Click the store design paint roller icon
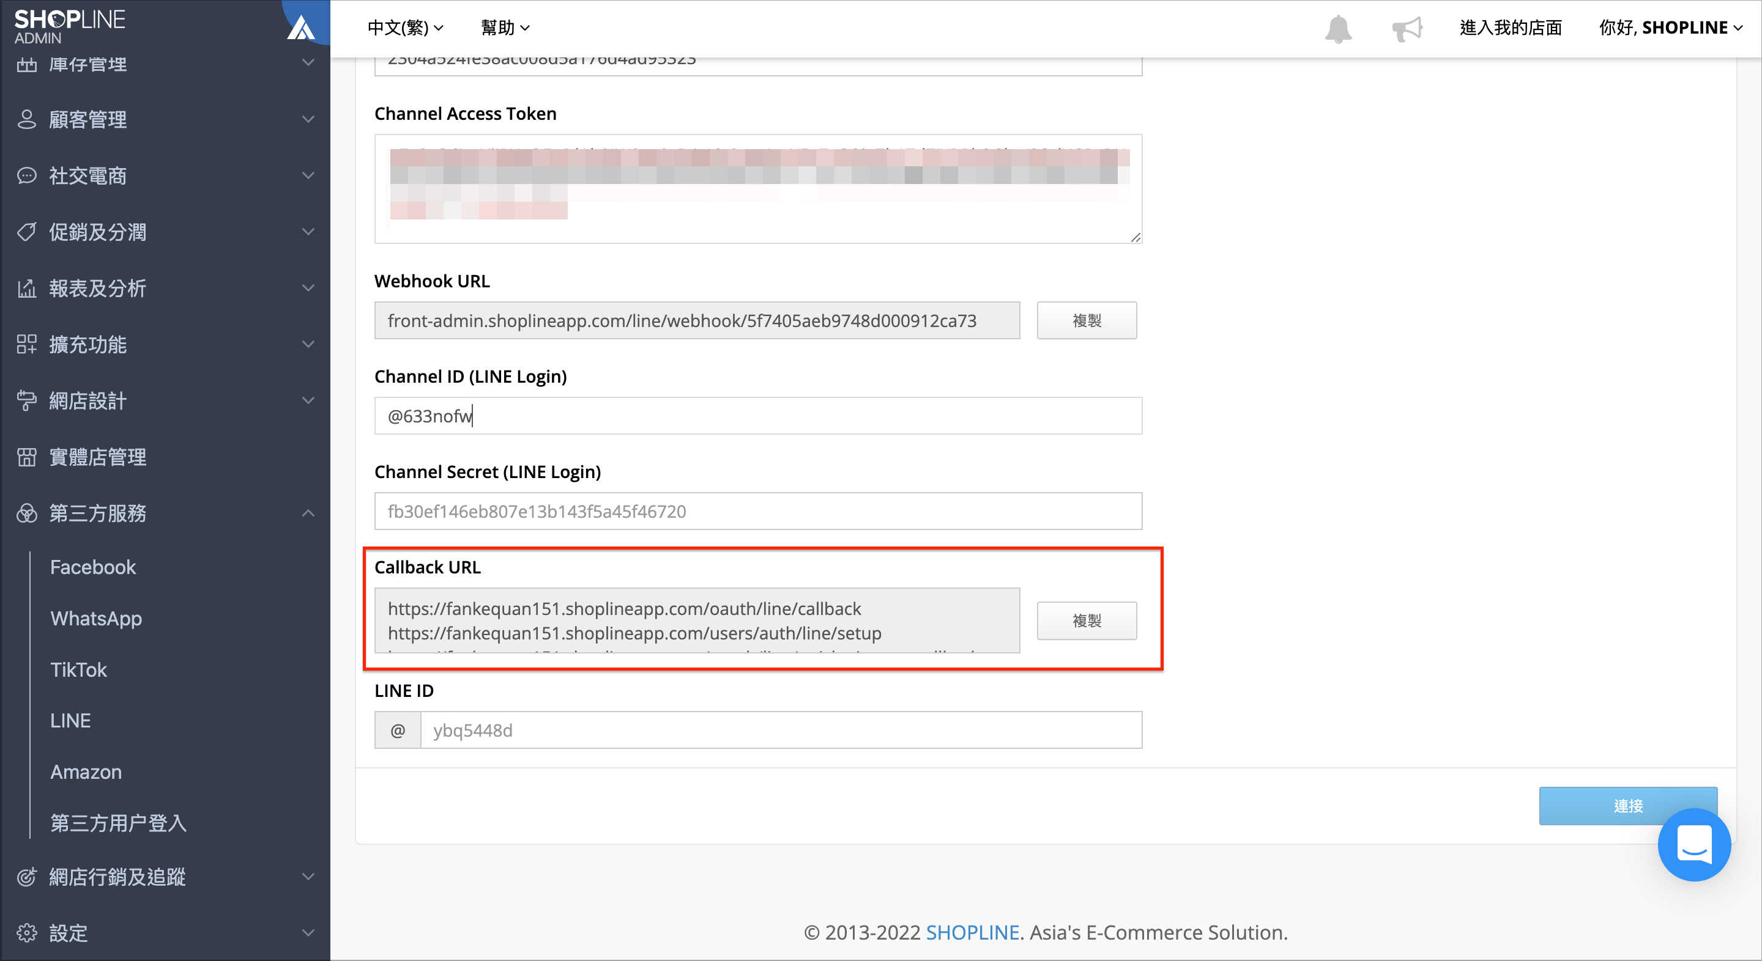 (x=27, y=400)
